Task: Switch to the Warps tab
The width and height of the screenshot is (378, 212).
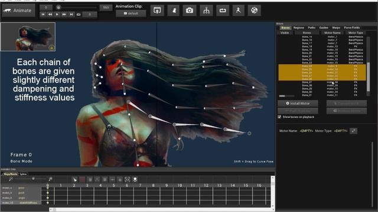Action: click(336, 28)
